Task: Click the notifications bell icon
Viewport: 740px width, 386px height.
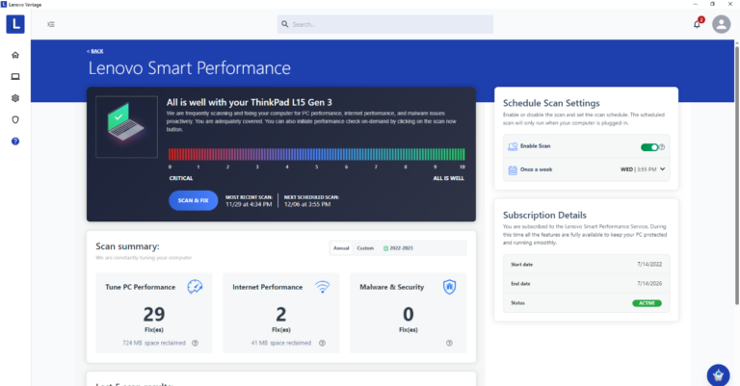Action: point(697,24)
